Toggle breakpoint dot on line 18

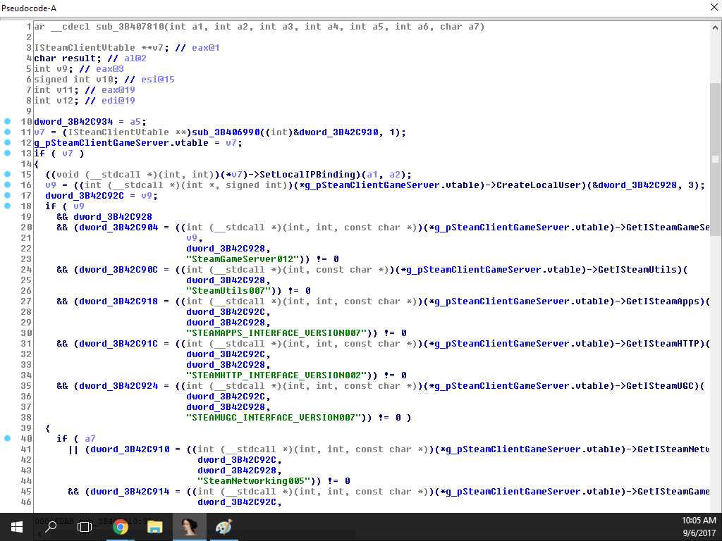pyautogui.click(x=7, y=206)
